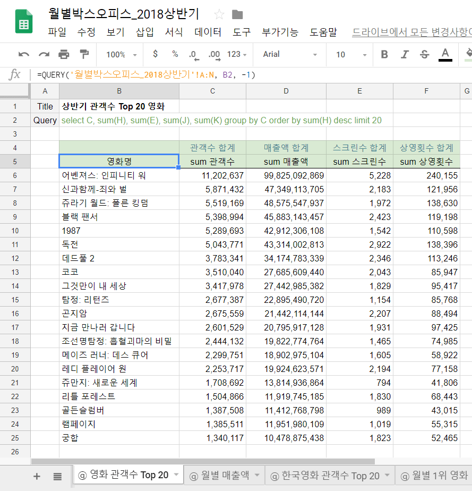This screenshot has width=472, height=491.
Task: Star this document as favorite
Action: (219, 14)
